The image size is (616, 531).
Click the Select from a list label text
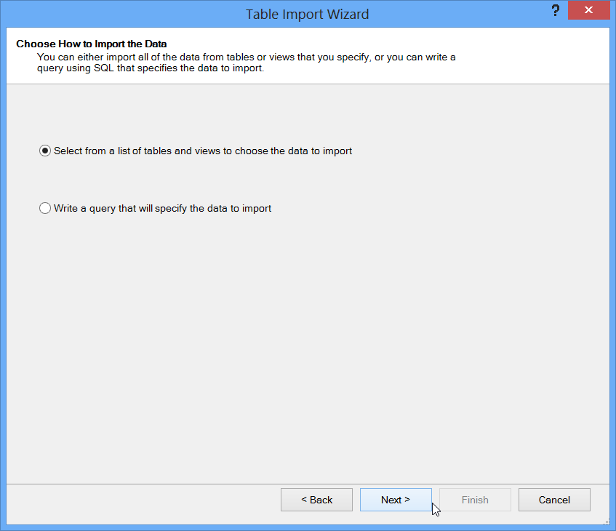[201, 151]
